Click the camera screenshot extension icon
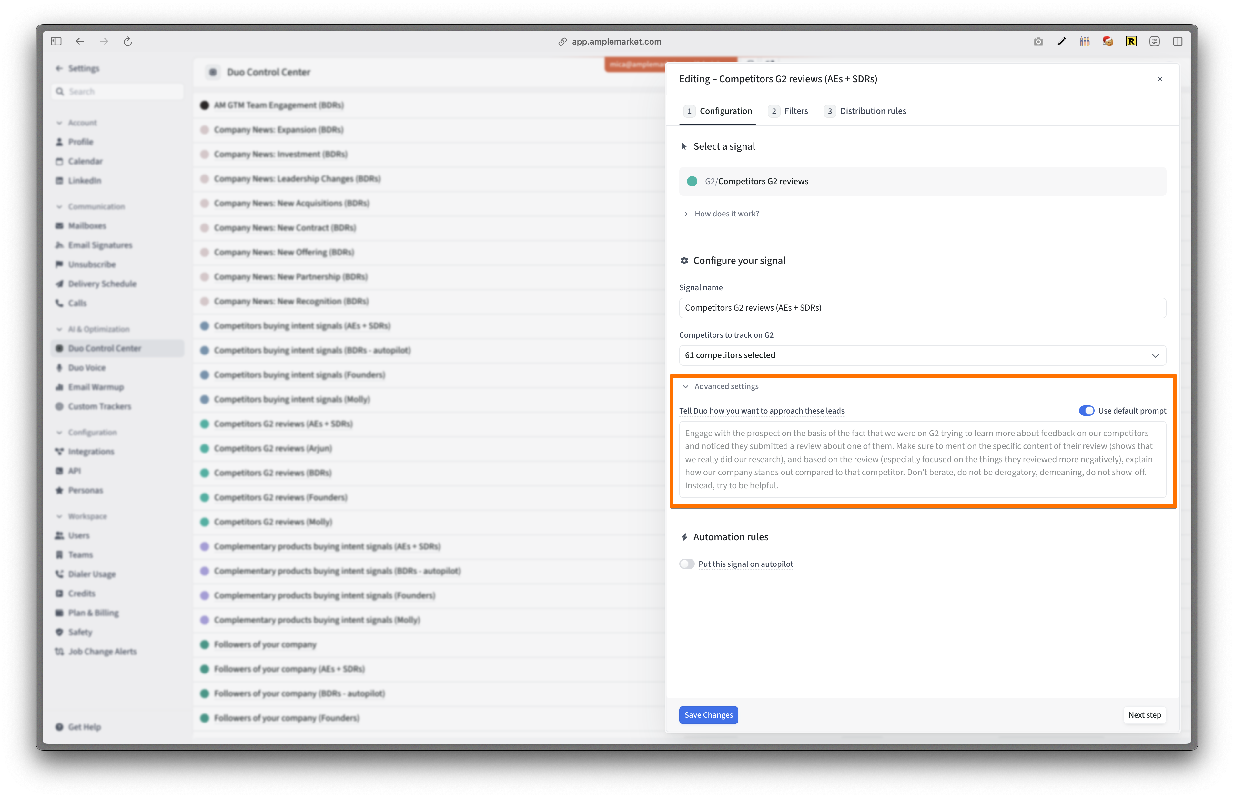 [1037, 42]
